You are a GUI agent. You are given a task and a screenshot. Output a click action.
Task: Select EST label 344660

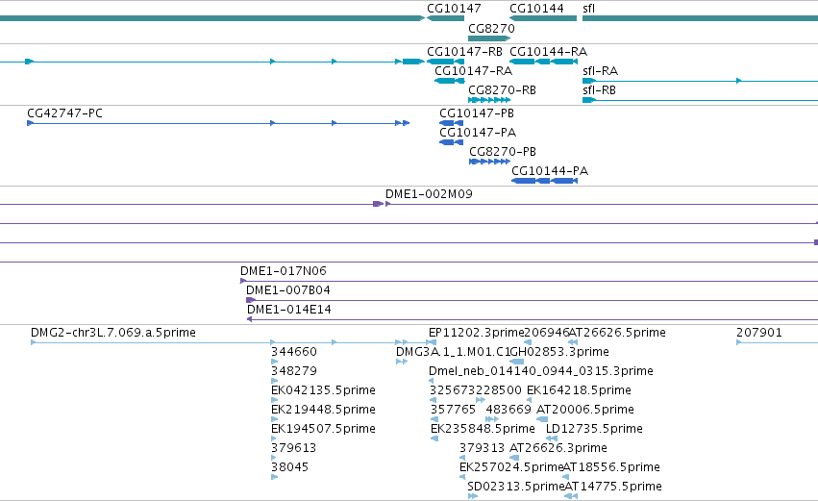294,352
